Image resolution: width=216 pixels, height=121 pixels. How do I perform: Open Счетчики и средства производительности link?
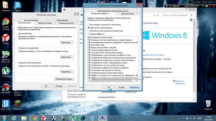pos(77,95)
